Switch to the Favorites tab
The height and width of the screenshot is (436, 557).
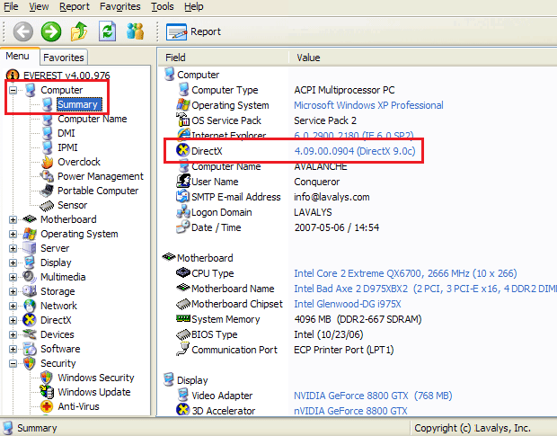64,58
